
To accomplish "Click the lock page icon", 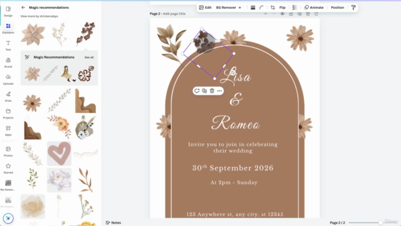I will (x=291, y=14).
